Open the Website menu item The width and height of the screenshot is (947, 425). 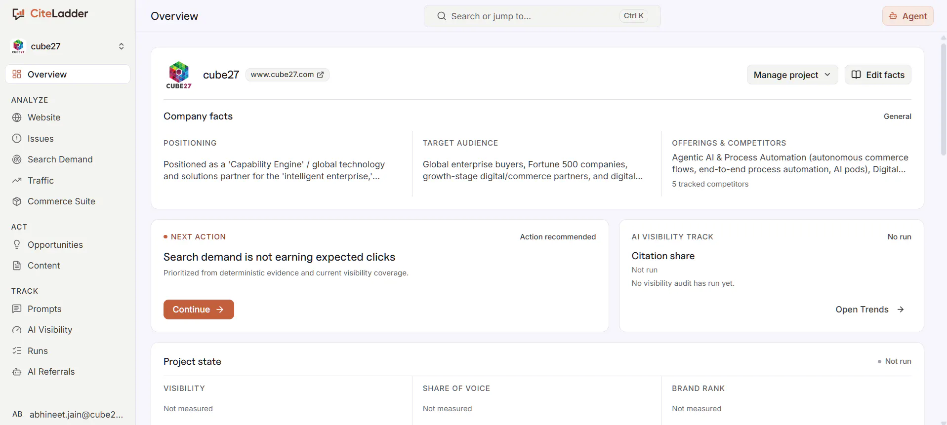(68, 117)
